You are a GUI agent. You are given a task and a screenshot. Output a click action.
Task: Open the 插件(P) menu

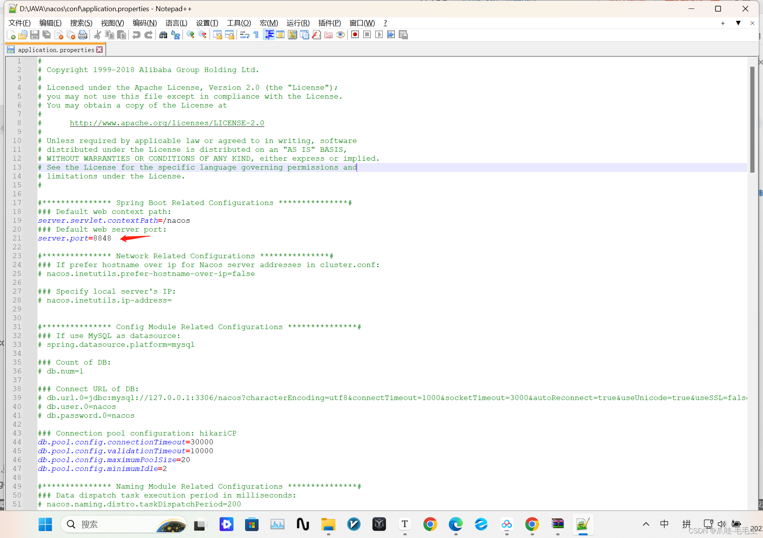(330, 23)
